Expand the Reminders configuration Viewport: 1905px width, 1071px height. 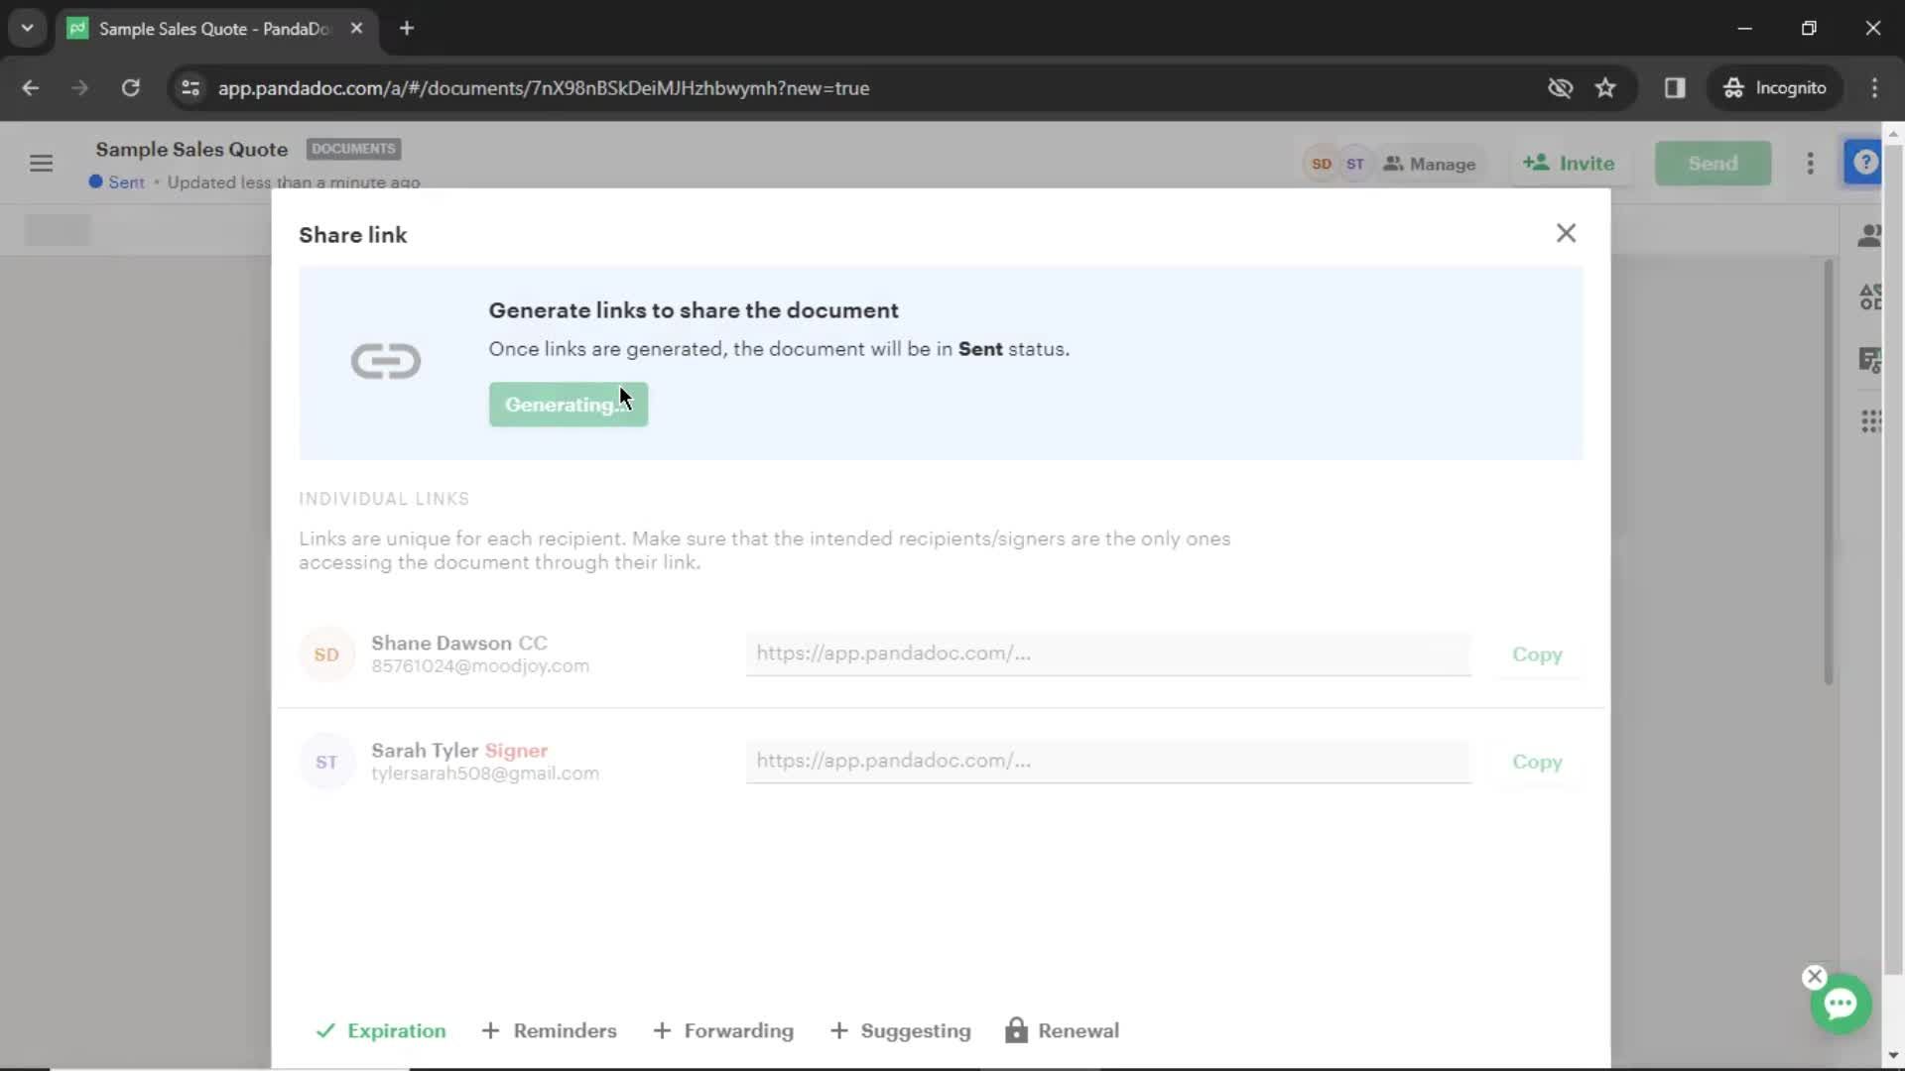[550, 1031]
